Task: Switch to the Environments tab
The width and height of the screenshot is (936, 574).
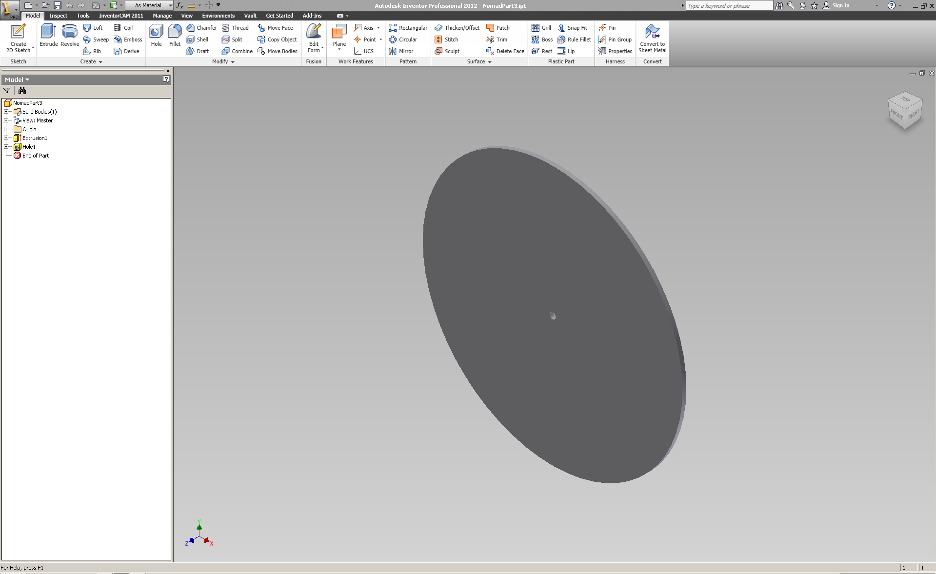Action: pyautogui.click(x=219, y=16)
